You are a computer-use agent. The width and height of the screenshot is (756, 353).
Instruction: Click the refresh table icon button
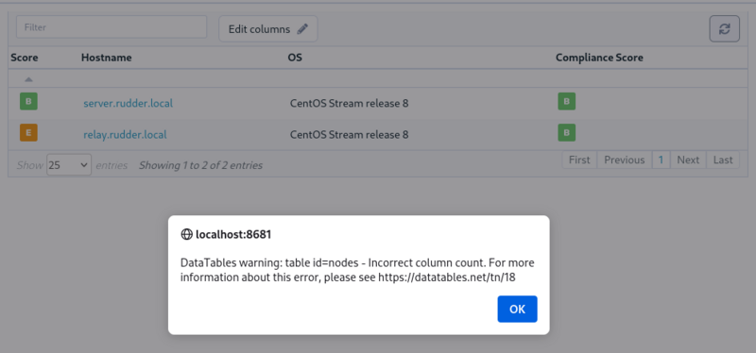click(x=724, y=28)
